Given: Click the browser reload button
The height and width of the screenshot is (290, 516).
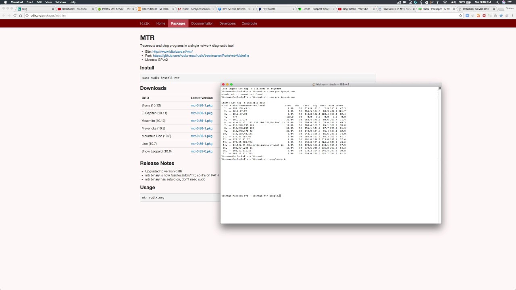Looking at the screenshot, I should [15, 15].
